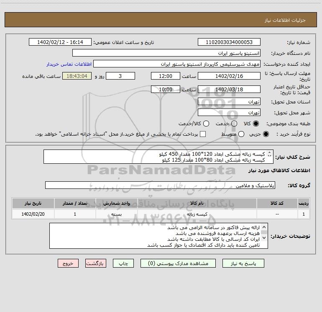
Task: Click the بازگشت back button
Action: tap(96, 263)
